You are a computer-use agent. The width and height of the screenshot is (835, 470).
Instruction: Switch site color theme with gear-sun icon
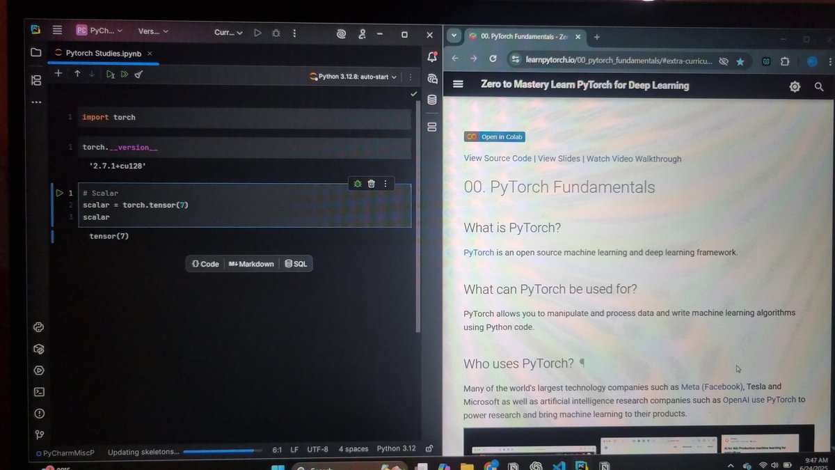pos(795,86)
